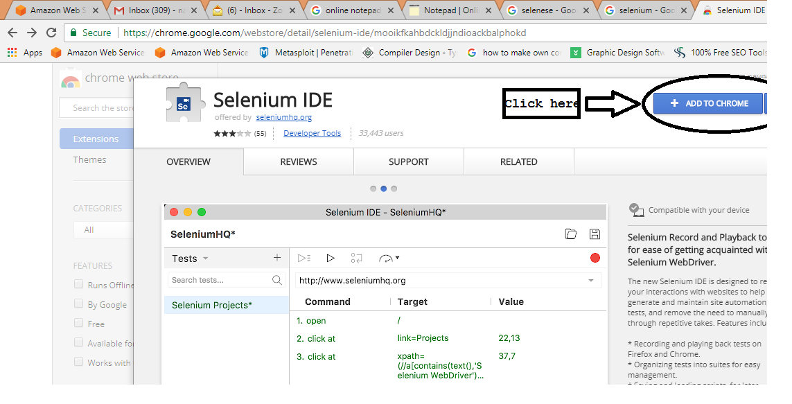792x404 pixels.
Task: Click the save project disk icon in Selenium IDE
Action: [595, 234]
